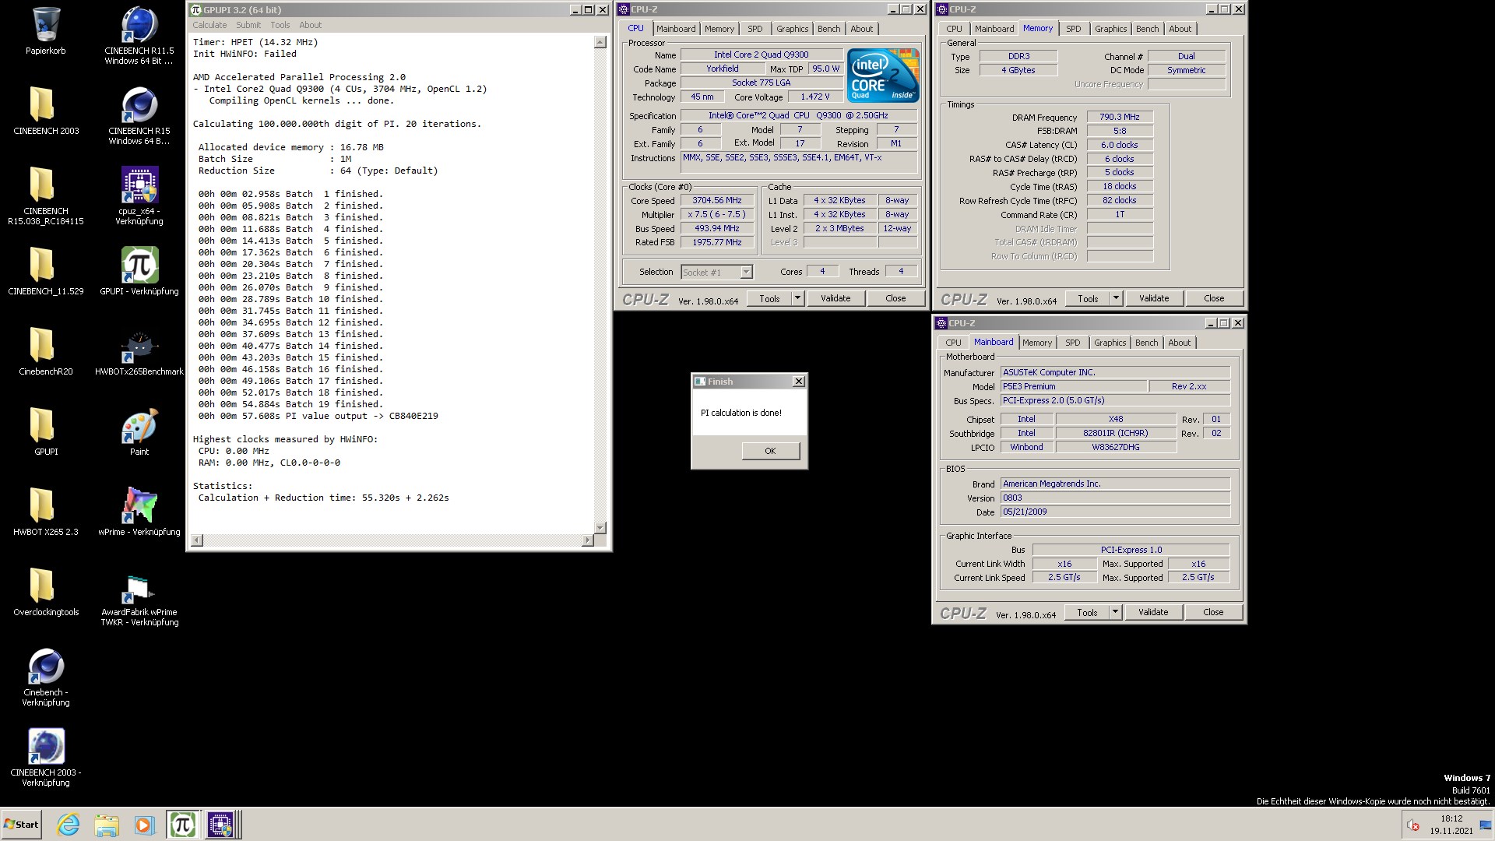The image size is (1495, 841).
Task: Launch Cinebench Verknüpfung shortcut
Action: (x=46, y=677)
